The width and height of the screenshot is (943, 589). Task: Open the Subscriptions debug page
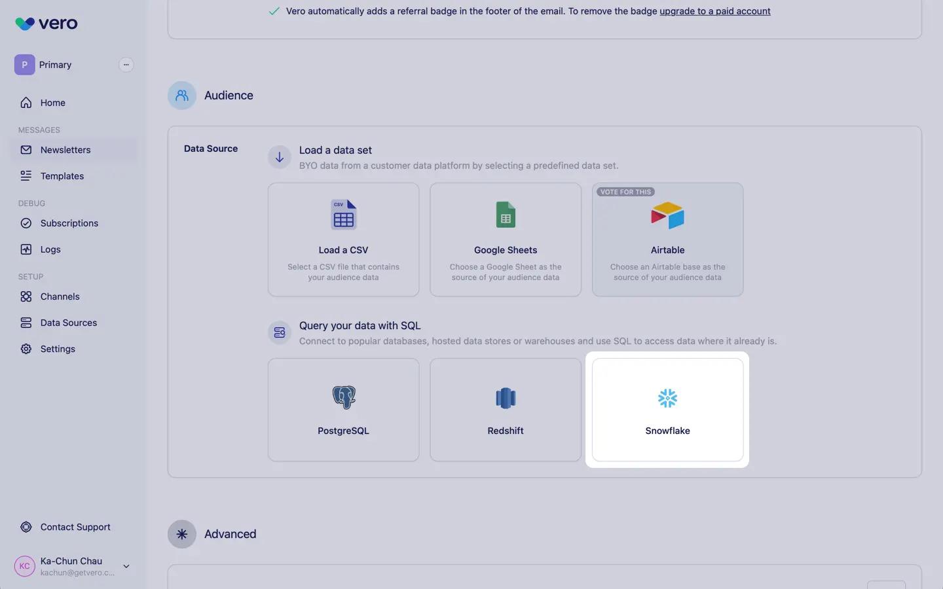(x=69, y=223)
